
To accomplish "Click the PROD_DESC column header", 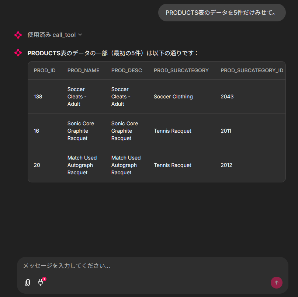I will coord(127,70).
